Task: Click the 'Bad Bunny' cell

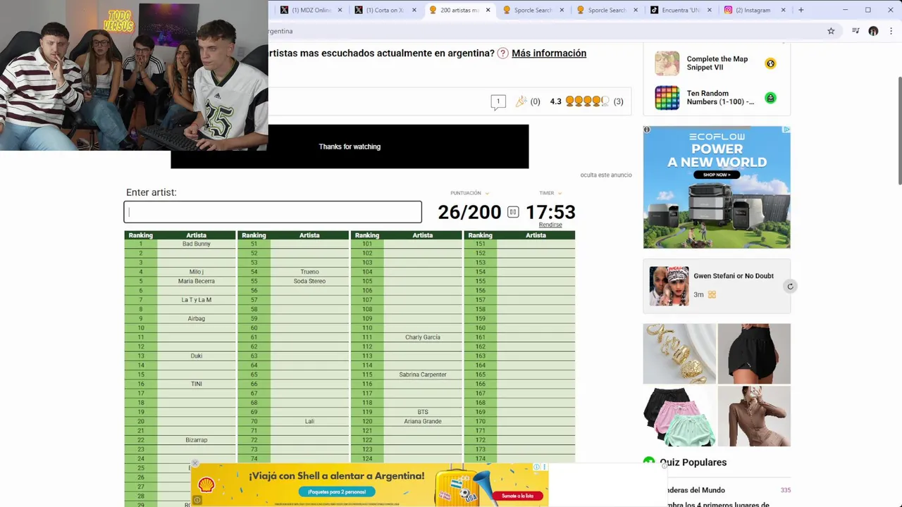Action: (197, 244)
